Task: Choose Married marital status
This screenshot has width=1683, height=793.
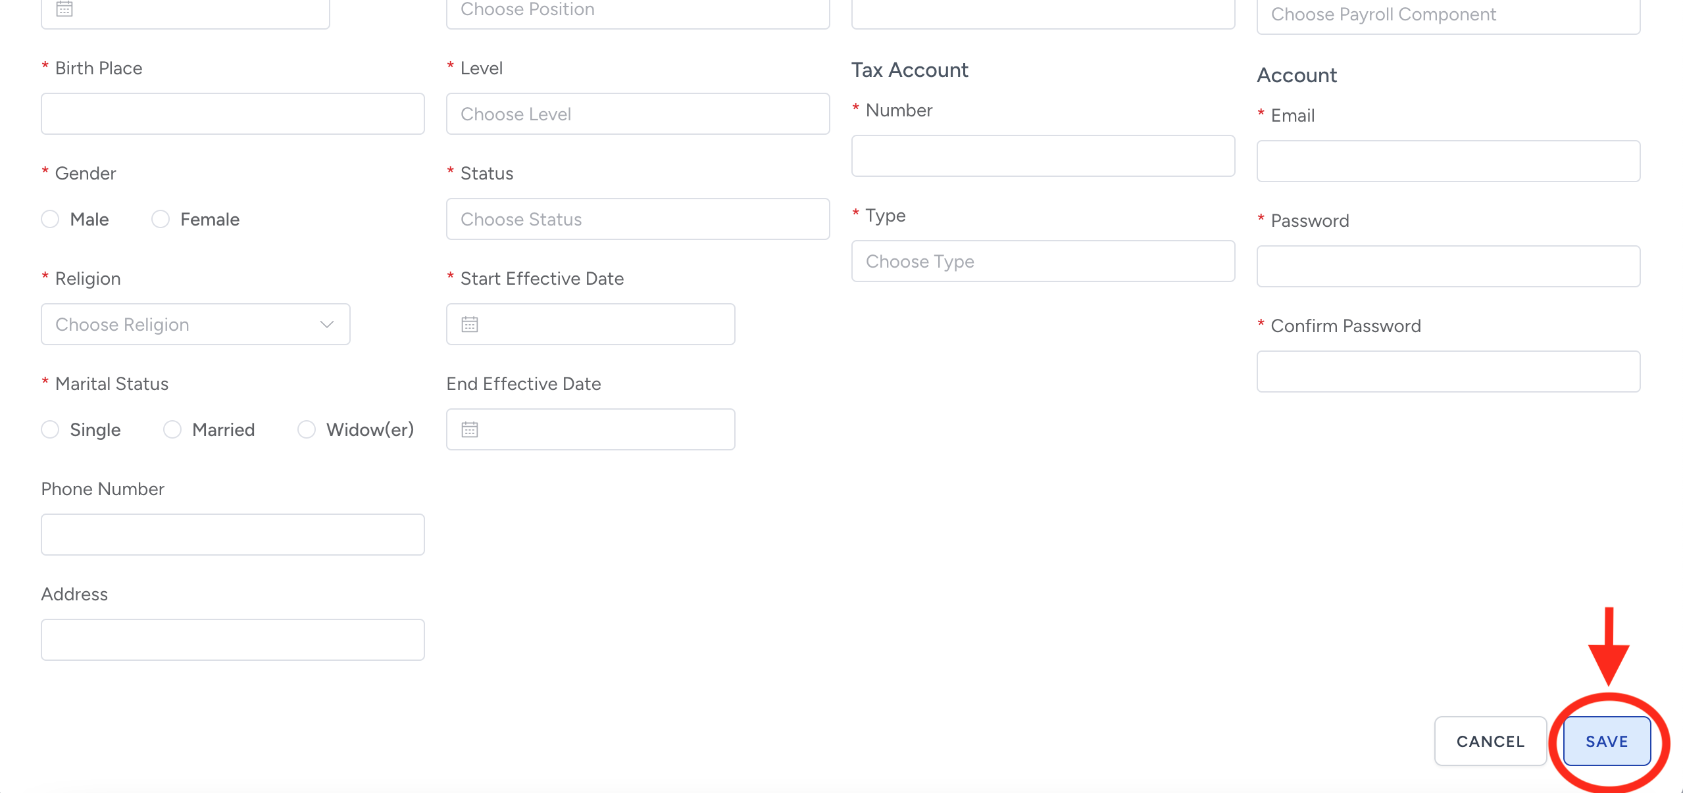Action: click(172, 429)
